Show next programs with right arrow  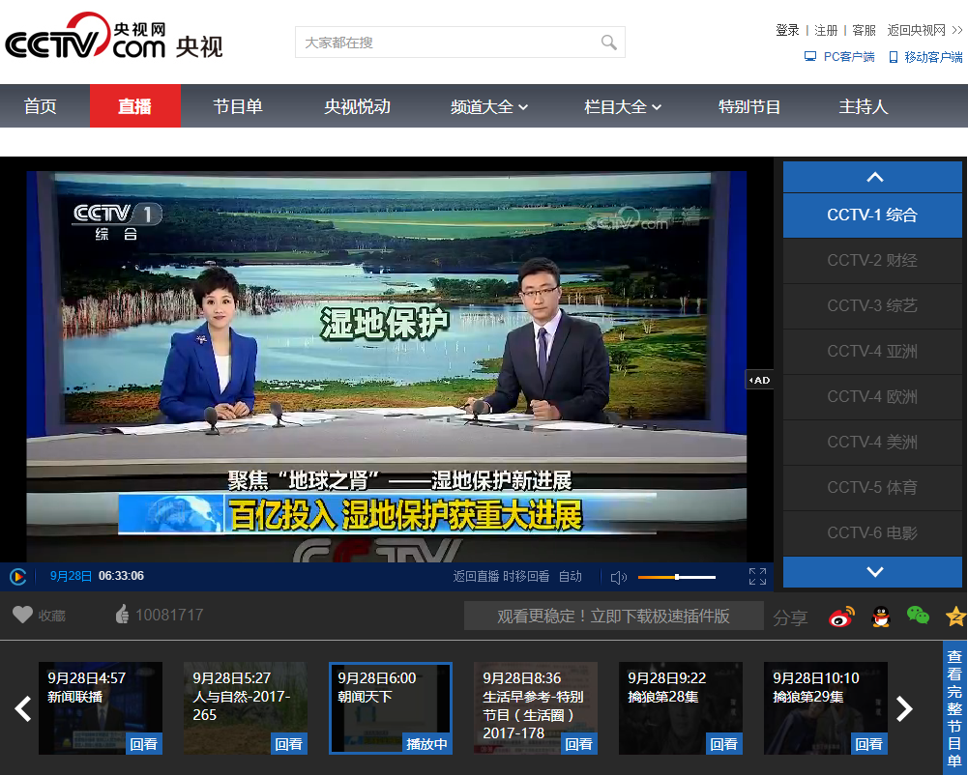904,708
